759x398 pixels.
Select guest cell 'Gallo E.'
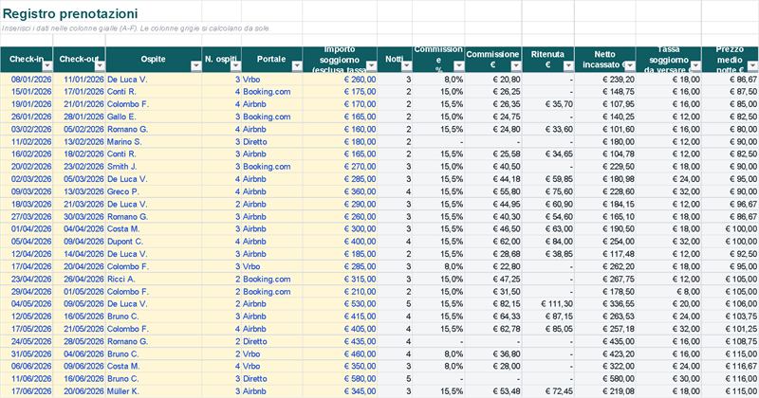[x=154, y=117]
